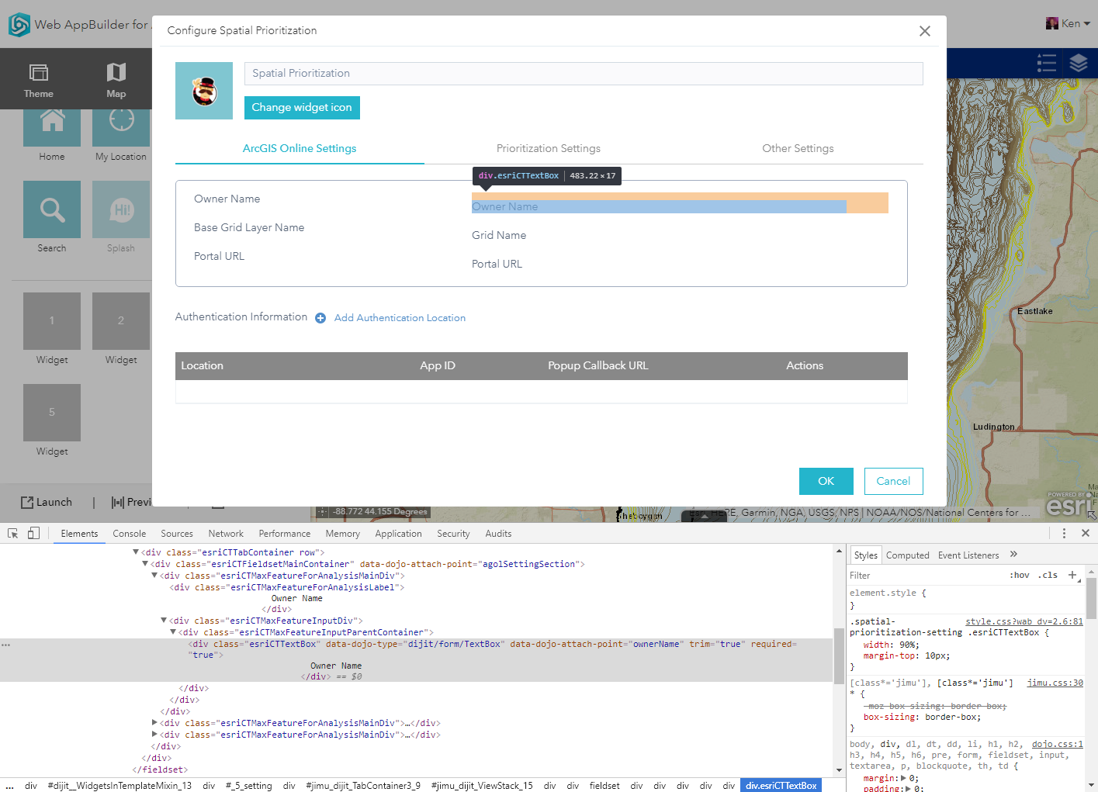Expand the margin property triangle in Styles
Viewport: 1098px width, 792px height.
(x=902, y=778)
